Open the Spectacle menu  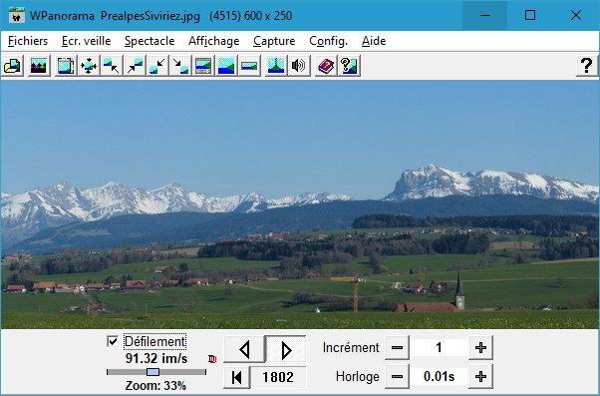150,41
